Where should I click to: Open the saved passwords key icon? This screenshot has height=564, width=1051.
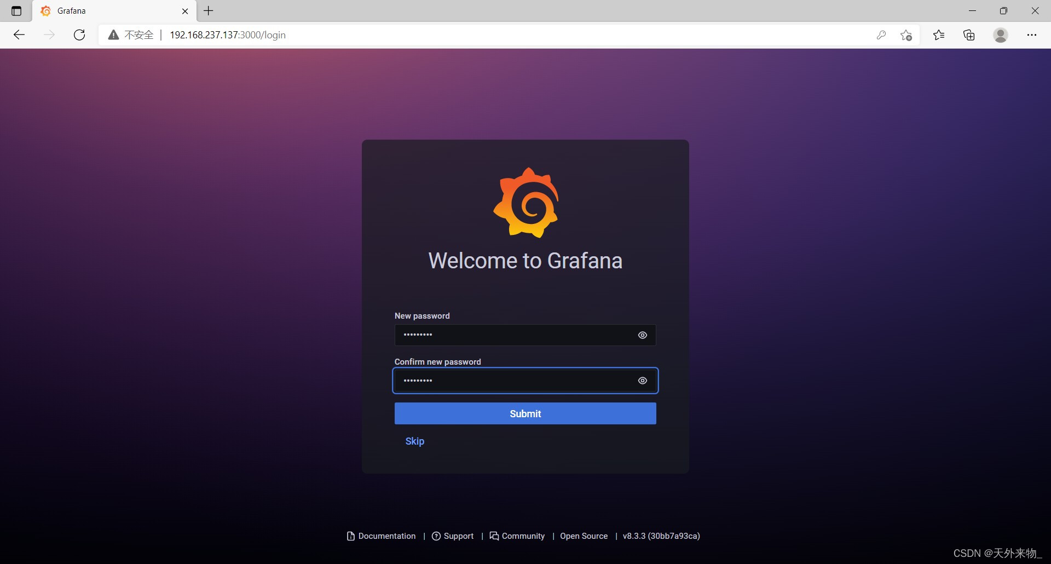point(881,35)
